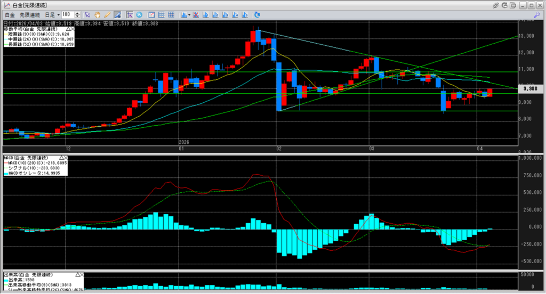
Task: Select the arrow pointer tool
Action: (x=88, y=14)
